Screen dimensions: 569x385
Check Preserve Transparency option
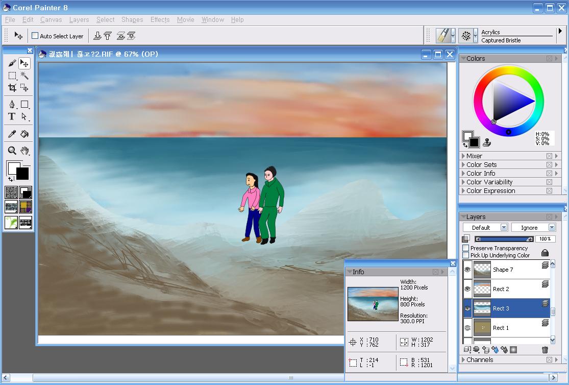click(465, 248)
